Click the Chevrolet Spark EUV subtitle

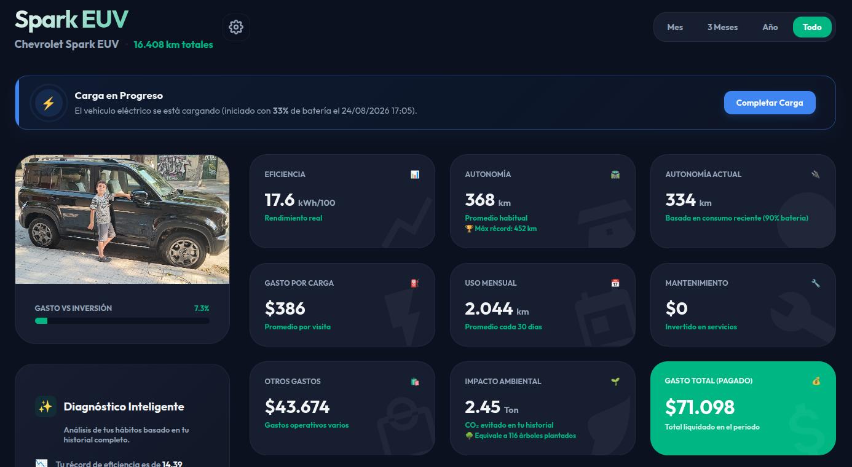tap(66, 45)
